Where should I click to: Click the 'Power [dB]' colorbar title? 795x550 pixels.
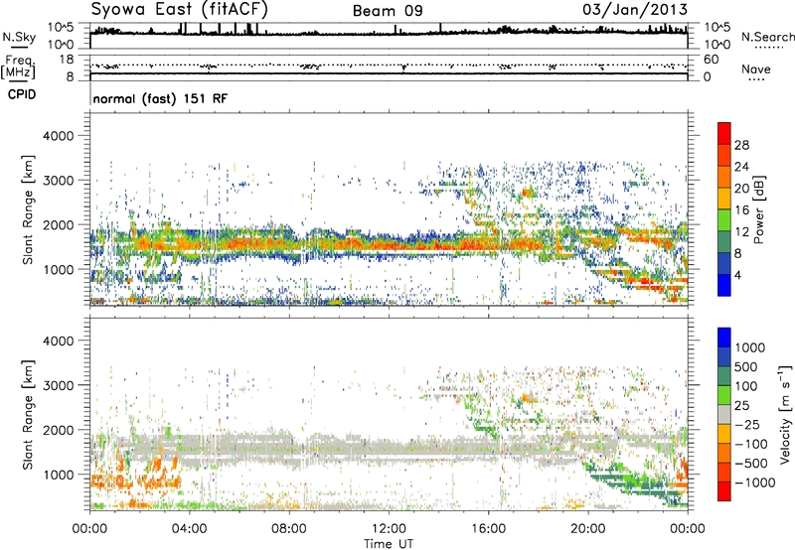pos(758,209)
